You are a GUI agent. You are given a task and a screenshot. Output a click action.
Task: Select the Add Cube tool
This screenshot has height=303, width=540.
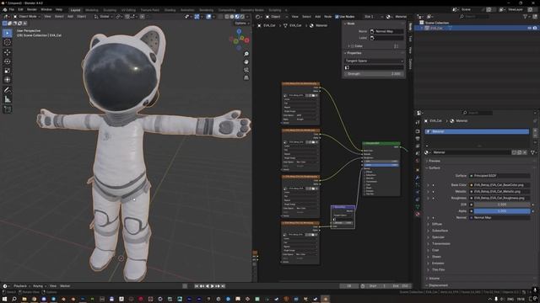coord(8,109)
